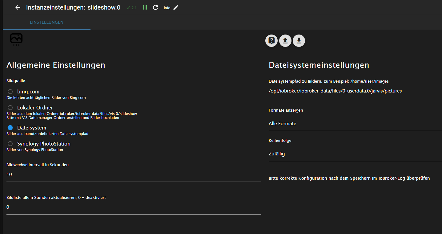Click the 'Bitte korrekte Konfiguration' hint text
The width and height of the screenshot is (442, 234).
coord(349,178)
